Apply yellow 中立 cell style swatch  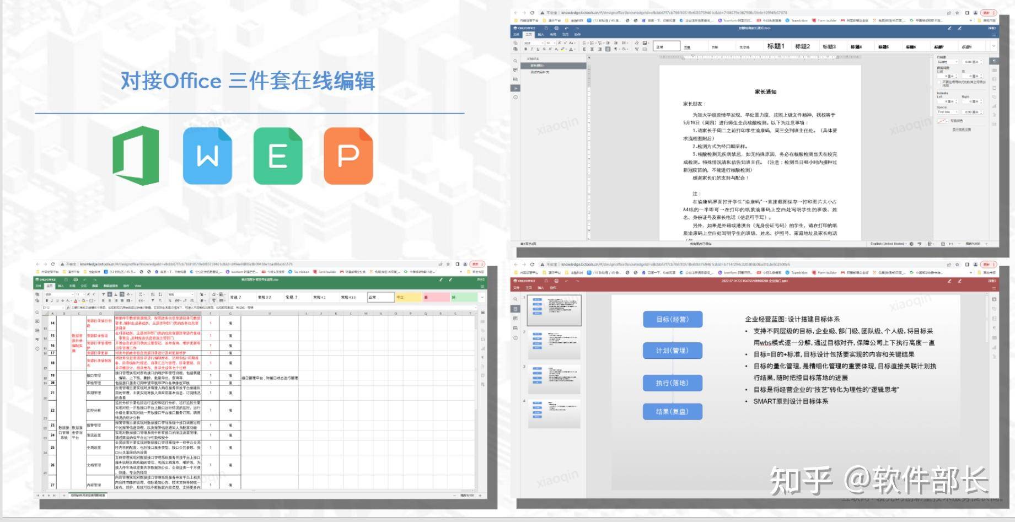click(409, 297)
